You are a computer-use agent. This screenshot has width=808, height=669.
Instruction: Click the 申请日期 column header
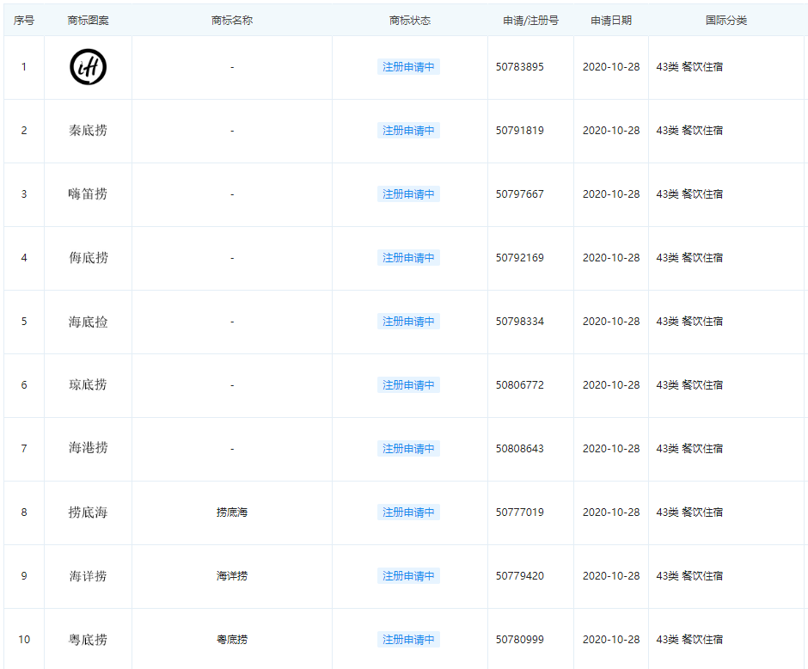pos(611,21)
